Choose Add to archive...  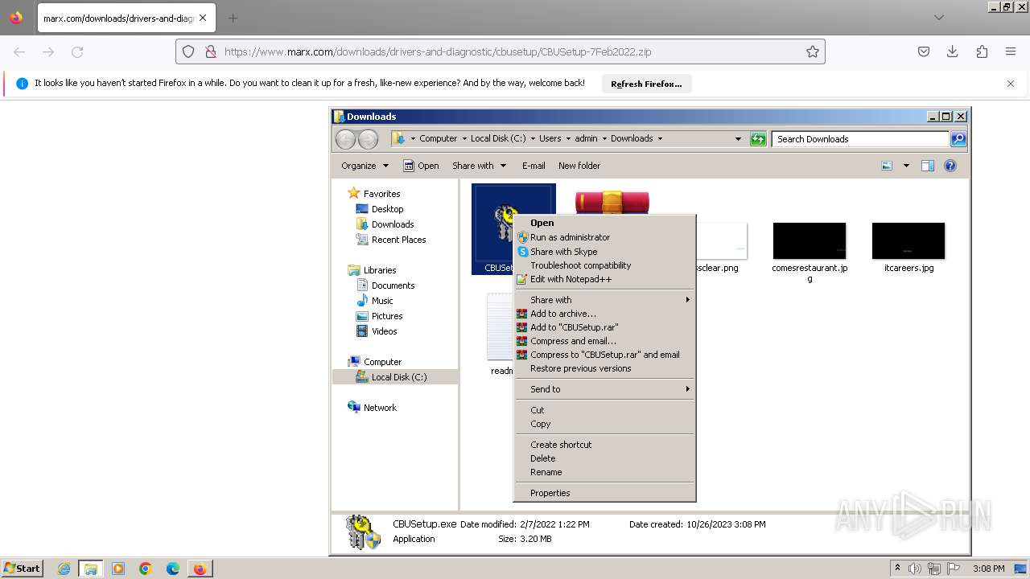pos(604,314)
